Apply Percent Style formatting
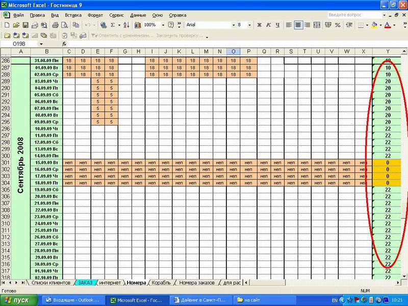 point(337,24)
